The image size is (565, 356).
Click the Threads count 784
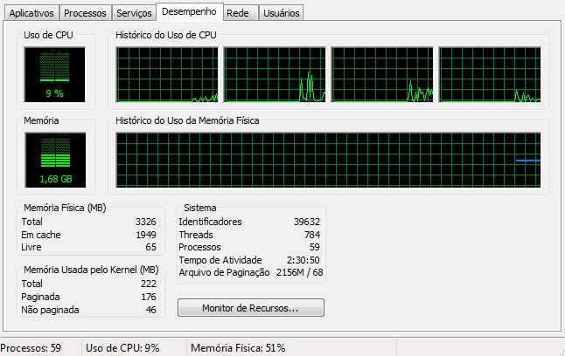click(312, 235)
